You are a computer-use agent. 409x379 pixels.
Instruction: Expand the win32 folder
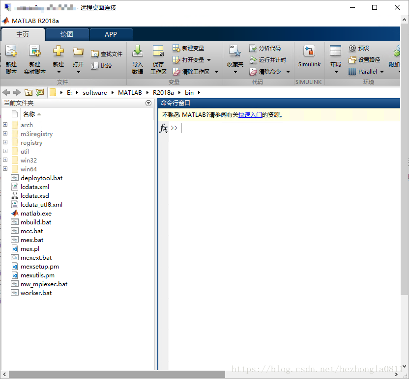(x=5, y=160)
